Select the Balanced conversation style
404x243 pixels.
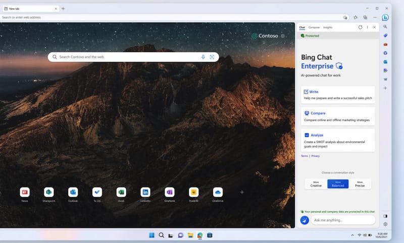pos(338,184)
